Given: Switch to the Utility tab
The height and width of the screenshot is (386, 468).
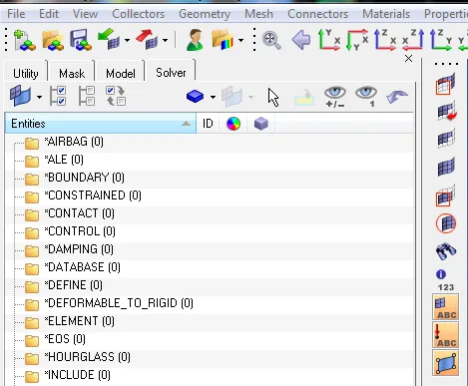Looking at the screenshot, I should pyautogui.click(x=26, y=73).
